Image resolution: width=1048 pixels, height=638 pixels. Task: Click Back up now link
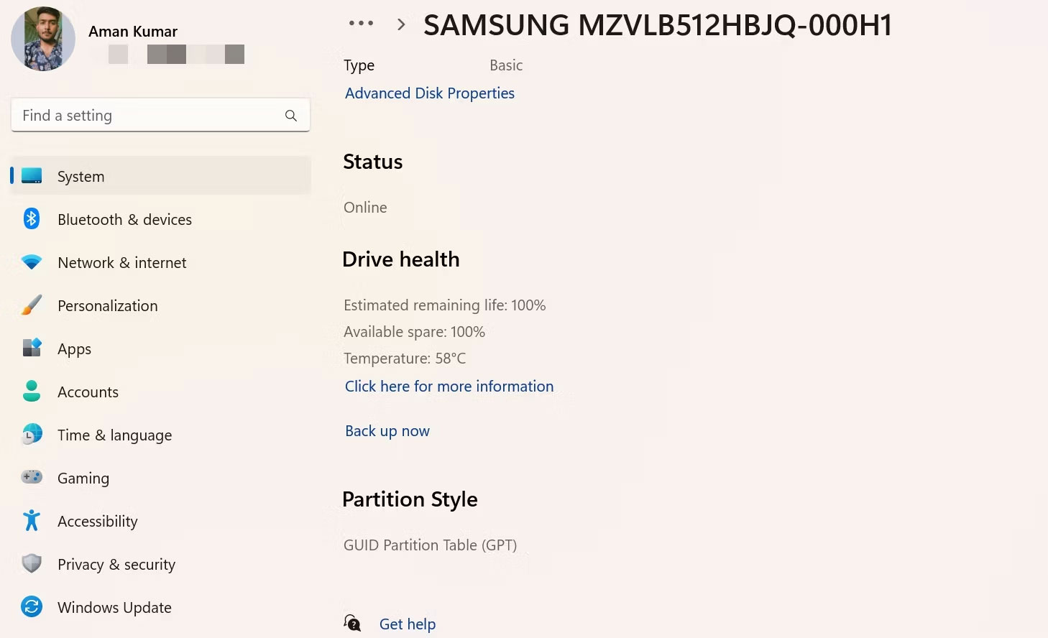pos(387,431)
